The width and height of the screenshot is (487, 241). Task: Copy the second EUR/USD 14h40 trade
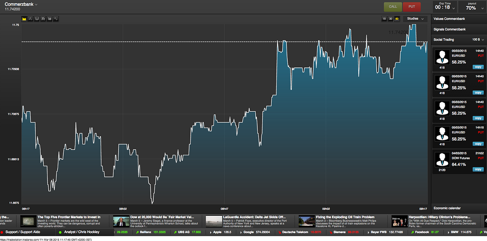point(478,92)
